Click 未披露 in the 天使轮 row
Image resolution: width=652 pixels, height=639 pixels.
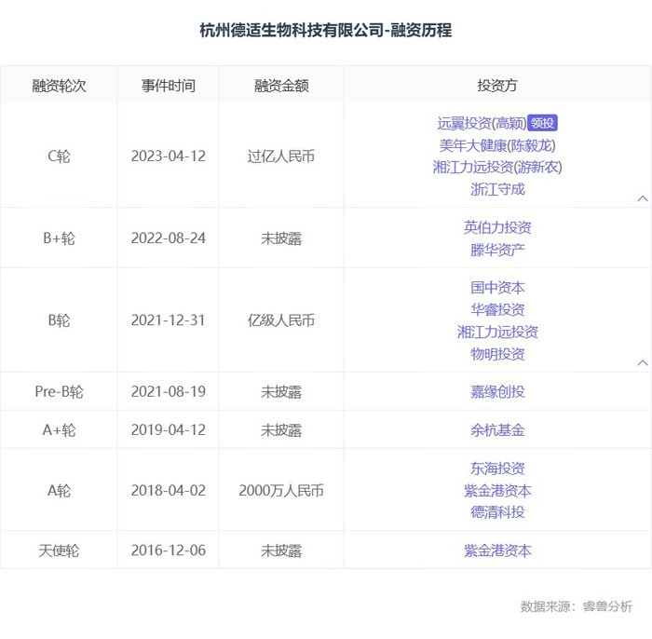[x=281, y=551]
